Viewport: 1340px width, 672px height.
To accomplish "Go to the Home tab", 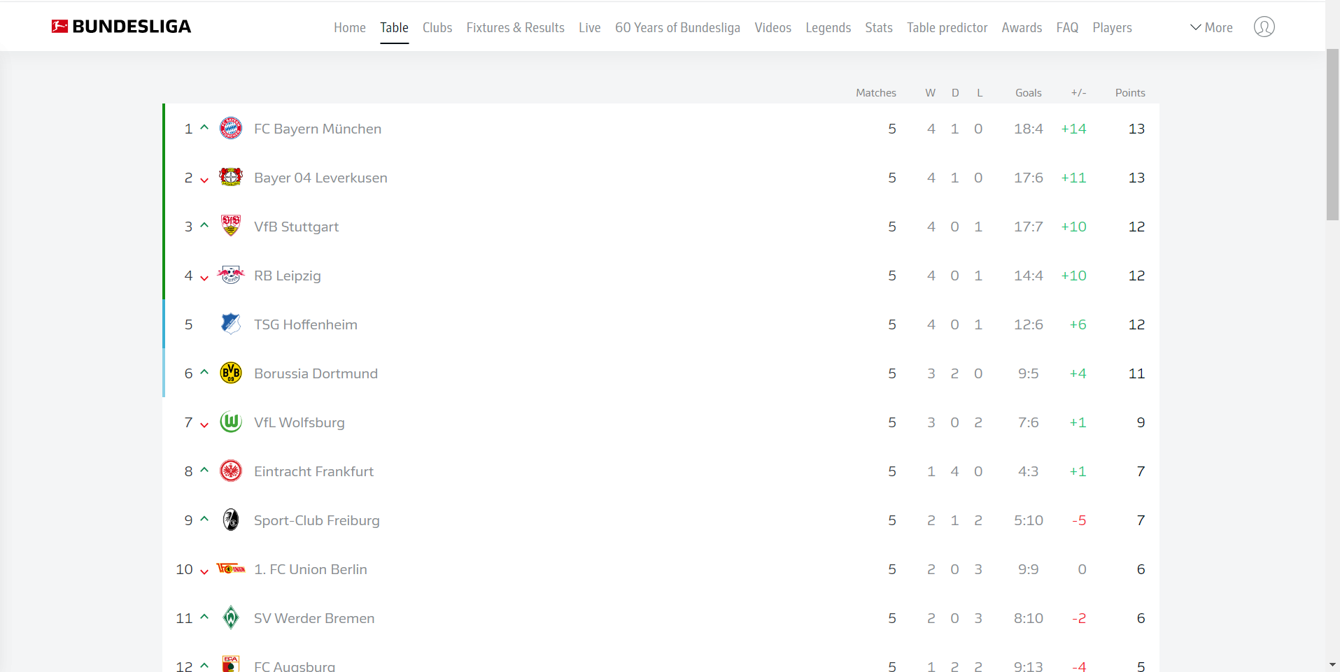I will [350, 27].
